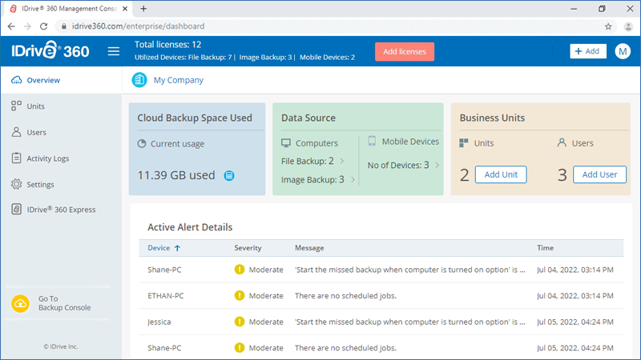Click the + Add button

[588, 51]
